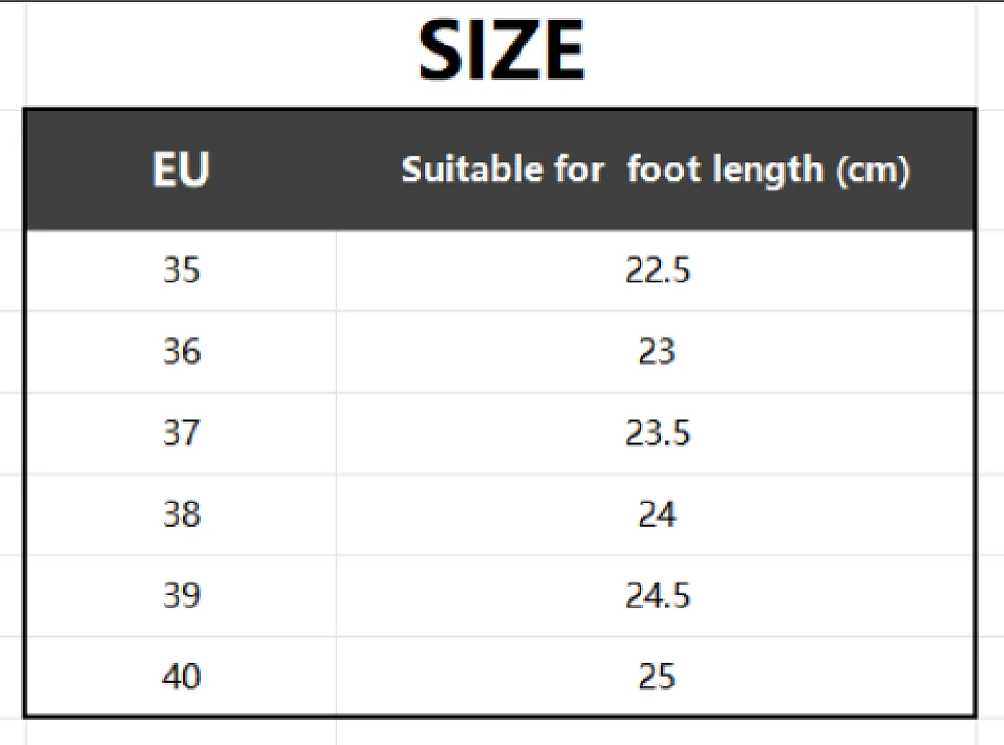
Task: Select the 24.5 foot length cell
Action: 657,595
